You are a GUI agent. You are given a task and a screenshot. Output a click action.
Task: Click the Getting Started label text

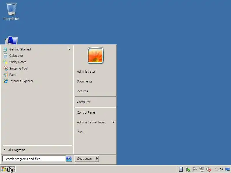20,49
